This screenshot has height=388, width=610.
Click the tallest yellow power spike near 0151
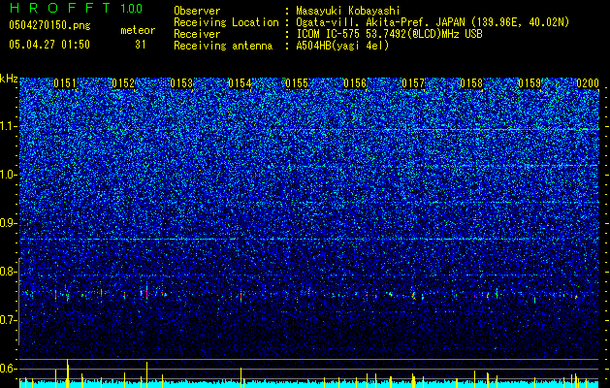pos(67,372)
